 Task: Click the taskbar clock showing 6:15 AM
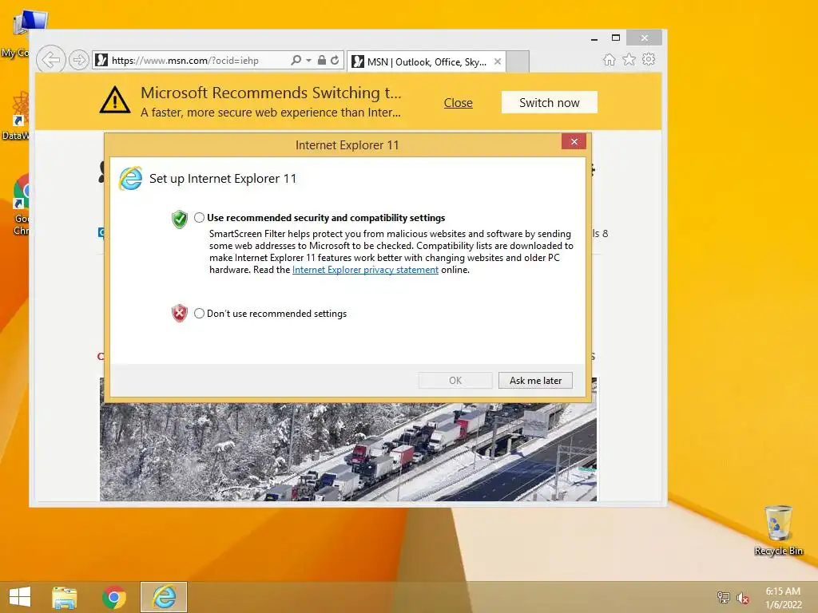(x=783, y=597)
